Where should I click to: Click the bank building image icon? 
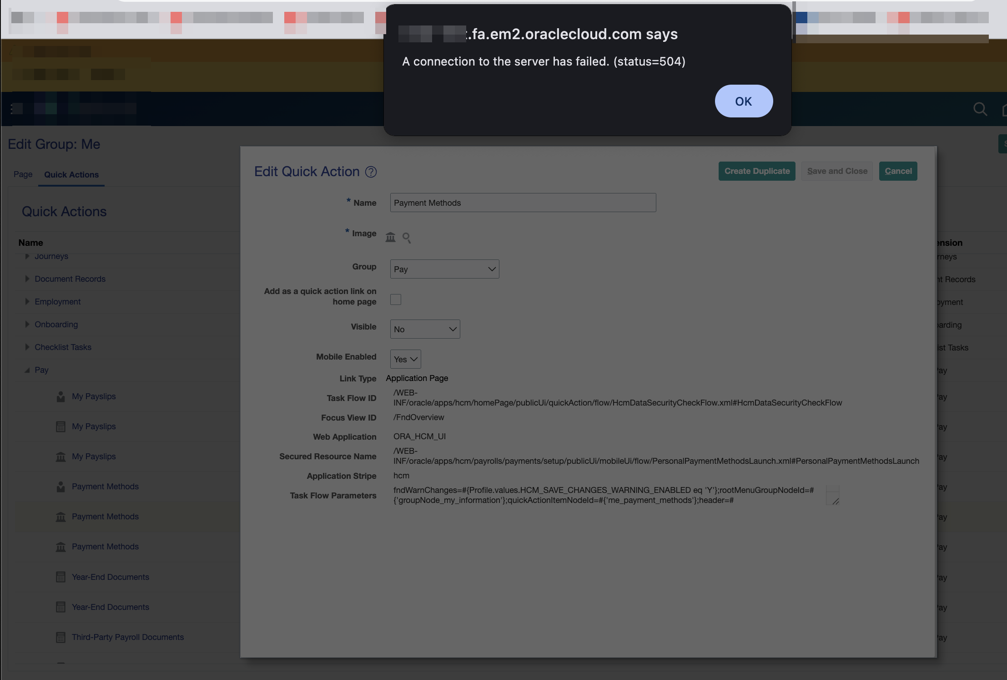(391, 237)
